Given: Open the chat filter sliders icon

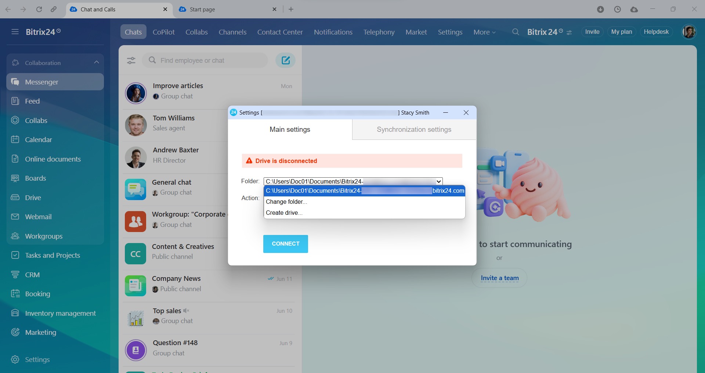Looking at the screenshot, I should (131, 60).
